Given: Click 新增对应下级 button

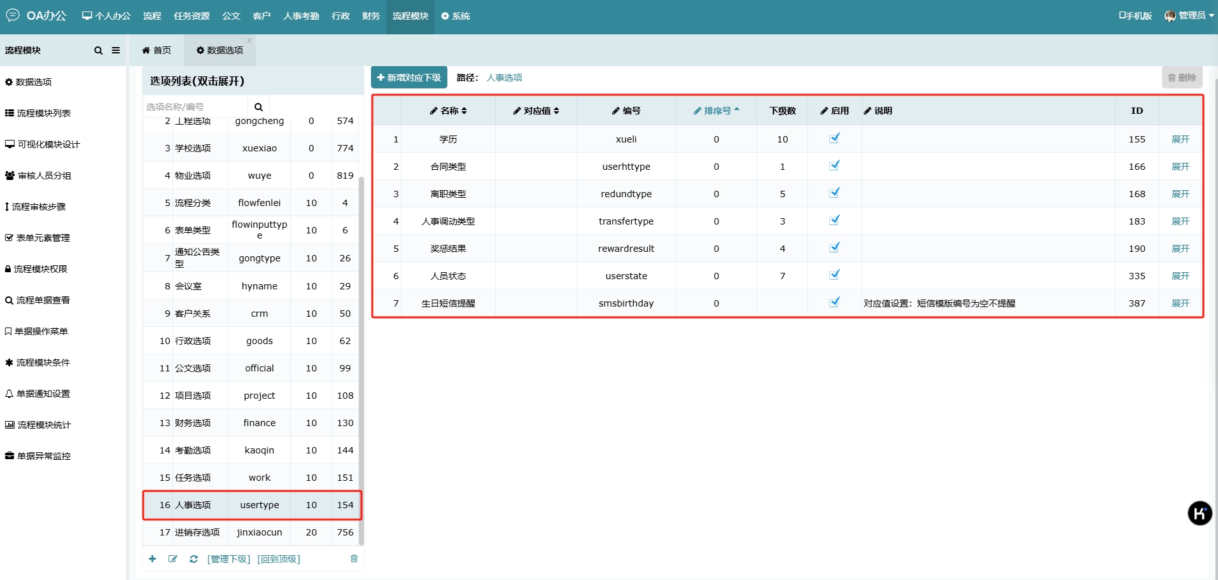Looking at the screenshot, I should point(409,78).
